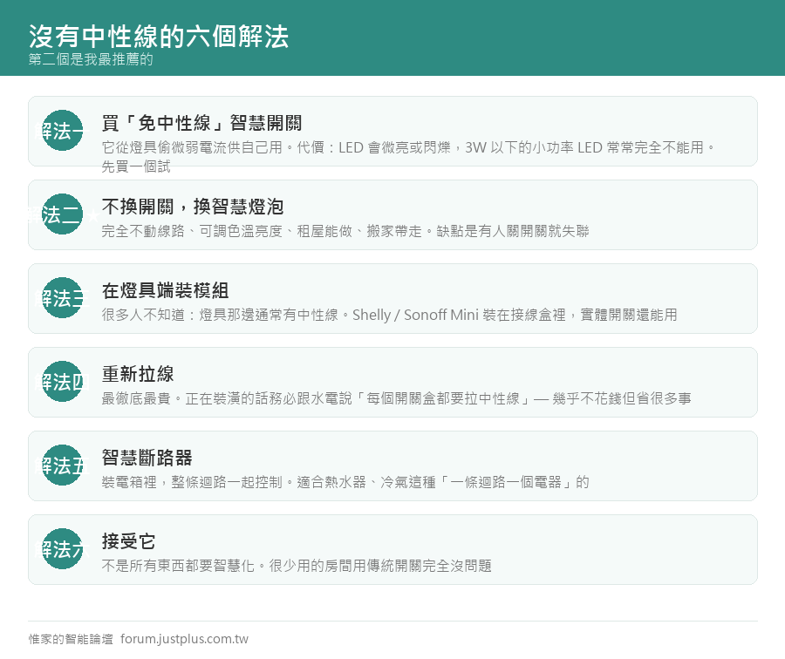Click the 解法五 circular badge
The width and height of the screenshot is (785, 659).
62,465
